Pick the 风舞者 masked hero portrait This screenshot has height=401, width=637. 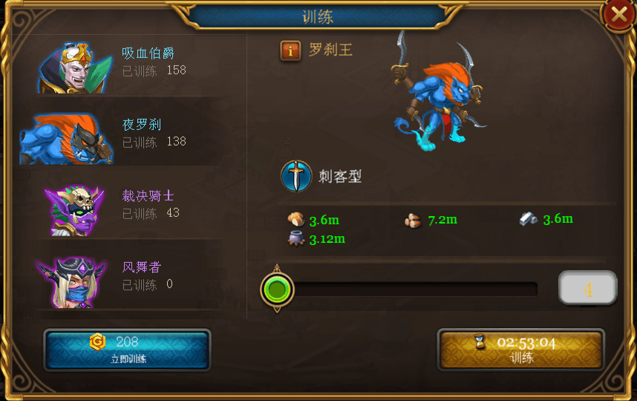click(72, 282)
